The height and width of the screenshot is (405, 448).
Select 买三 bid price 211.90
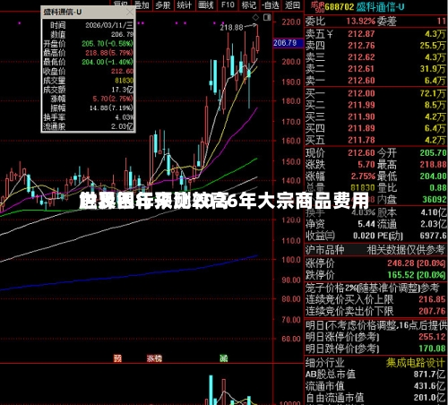click(x=361, y=116)
